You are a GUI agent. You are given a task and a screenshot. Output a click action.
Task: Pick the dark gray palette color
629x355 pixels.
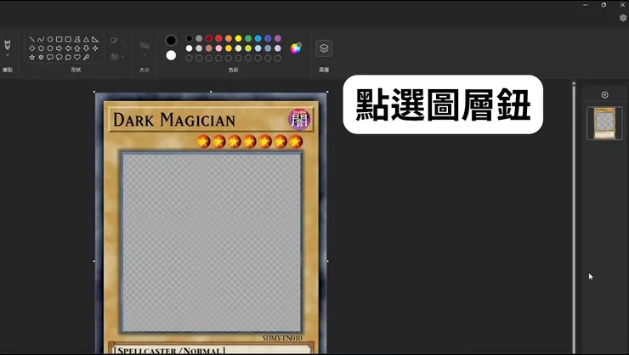click(199, 38)
